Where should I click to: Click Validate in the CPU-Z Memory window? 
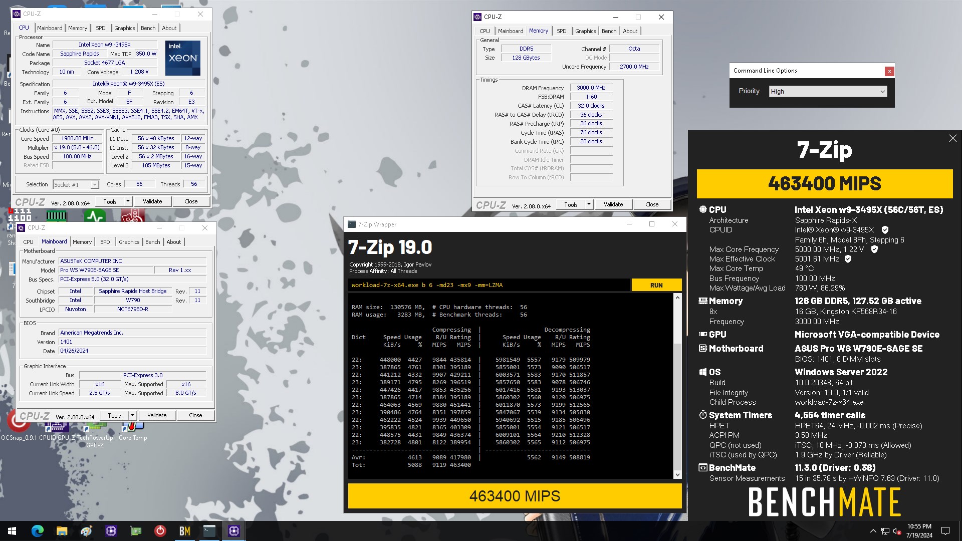[613, 204]
